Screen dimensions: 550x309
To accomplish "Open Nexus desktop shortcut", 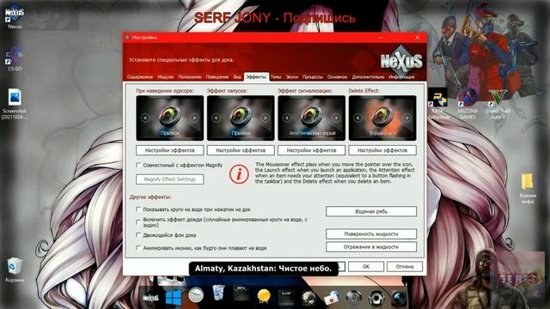I will pyautogui.click(x=15, y=16).
